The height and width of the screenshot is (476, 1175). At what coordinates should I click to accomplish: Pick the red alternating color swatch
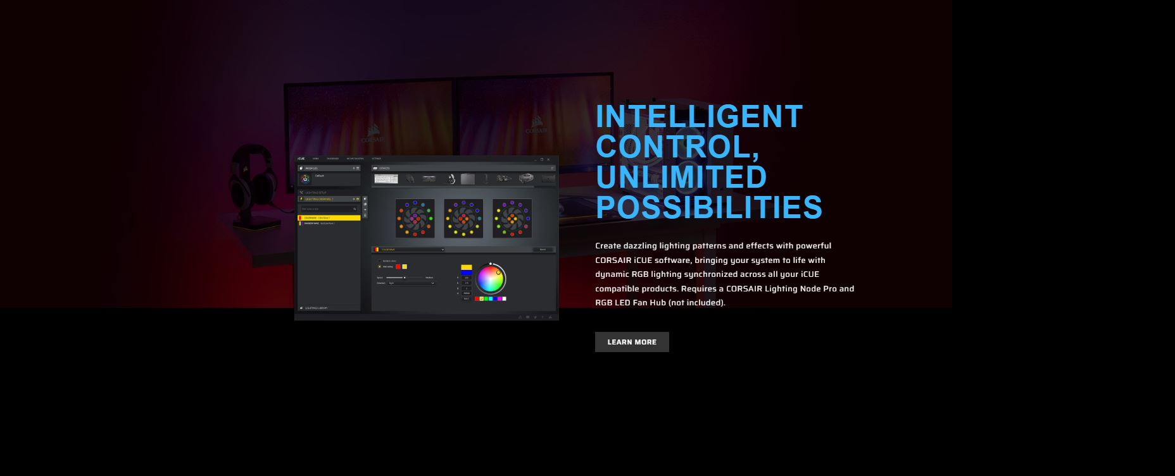[x=398, y=267]
